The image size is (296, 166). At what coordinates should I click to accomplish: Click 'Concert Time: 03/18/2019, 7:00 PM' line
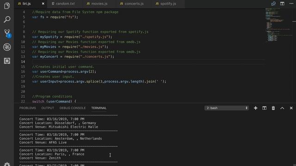tap(52, 135)
